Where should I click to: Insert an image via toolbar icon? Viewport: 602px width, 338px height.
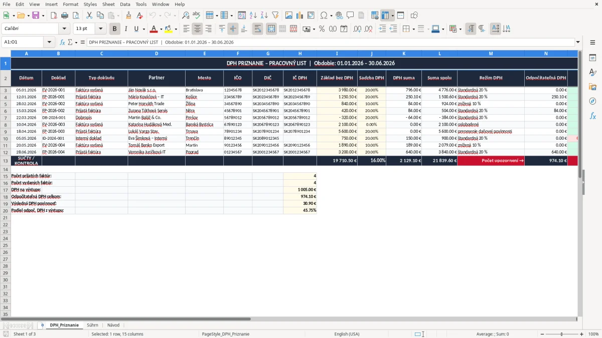[x=289, y=16]
